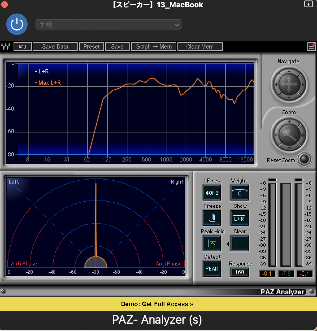Click the Waves logo icon
The width and height of the screenshot is (317, 331).
6,46
